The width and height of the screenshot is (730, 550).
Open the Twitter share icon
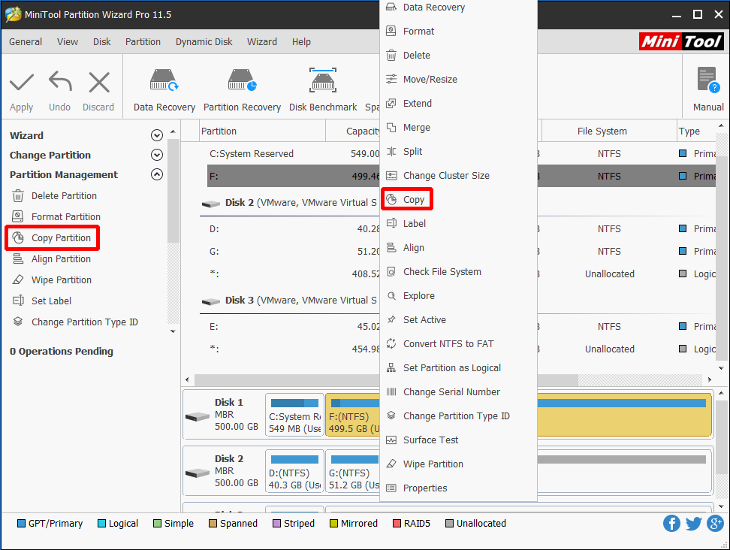[x=693, y=524]
